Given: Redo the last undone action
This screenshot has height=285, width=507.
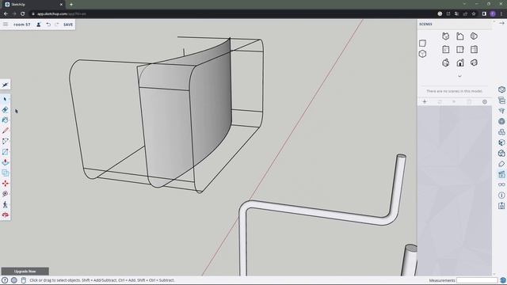Looking at the screenshot, I should (x=56, y=25).
